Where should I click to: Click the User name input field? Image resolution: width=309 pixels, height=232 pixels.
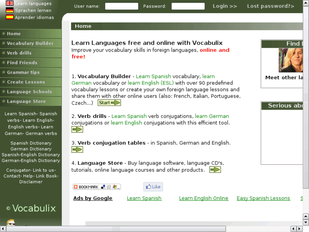click(122, 6)
